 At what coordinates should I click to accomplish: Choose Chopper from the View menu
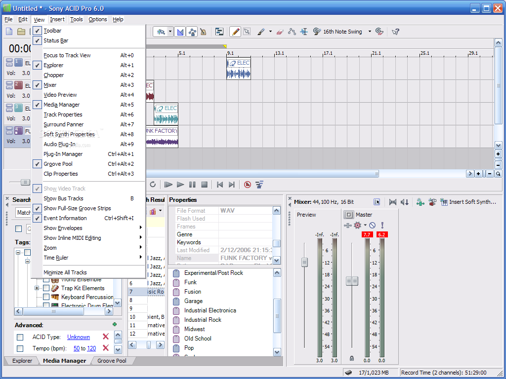click(88, 75)
